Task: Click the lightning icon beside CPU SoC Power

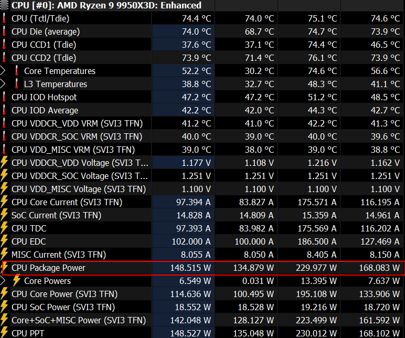Action: 4,307
